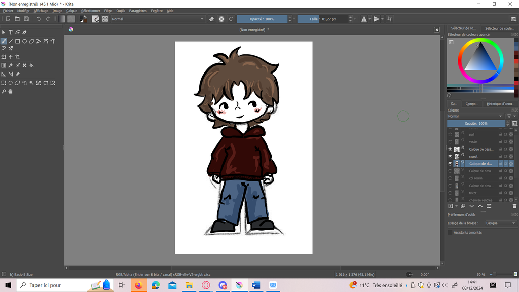Pick the Fill bucket tool
This screenshot has height=292, width=519.
[x=31, y=65]
